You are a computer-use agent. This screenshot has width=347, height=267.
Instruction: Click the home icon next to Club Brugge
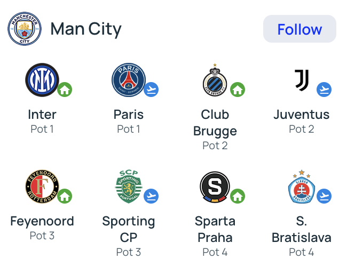(238, 90)
